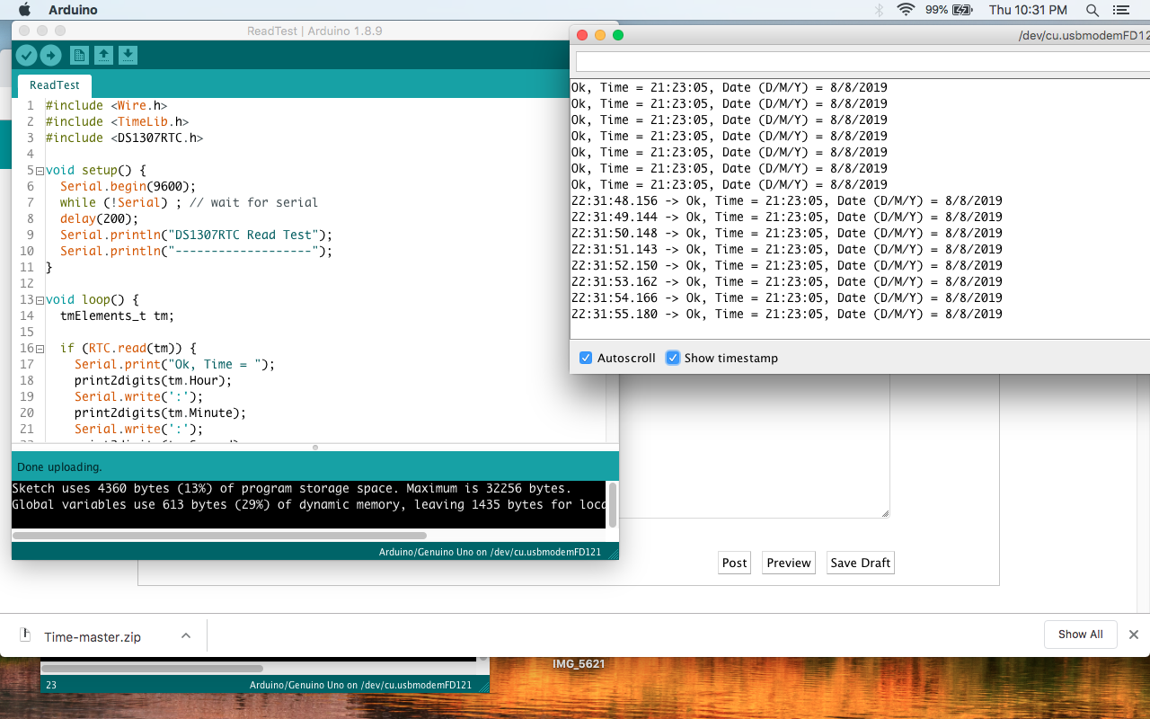Image resolution: width=1150 pixels, height=719 pixels.
Task: Click the battery percentage 99% text
Action: coord(936,10)
